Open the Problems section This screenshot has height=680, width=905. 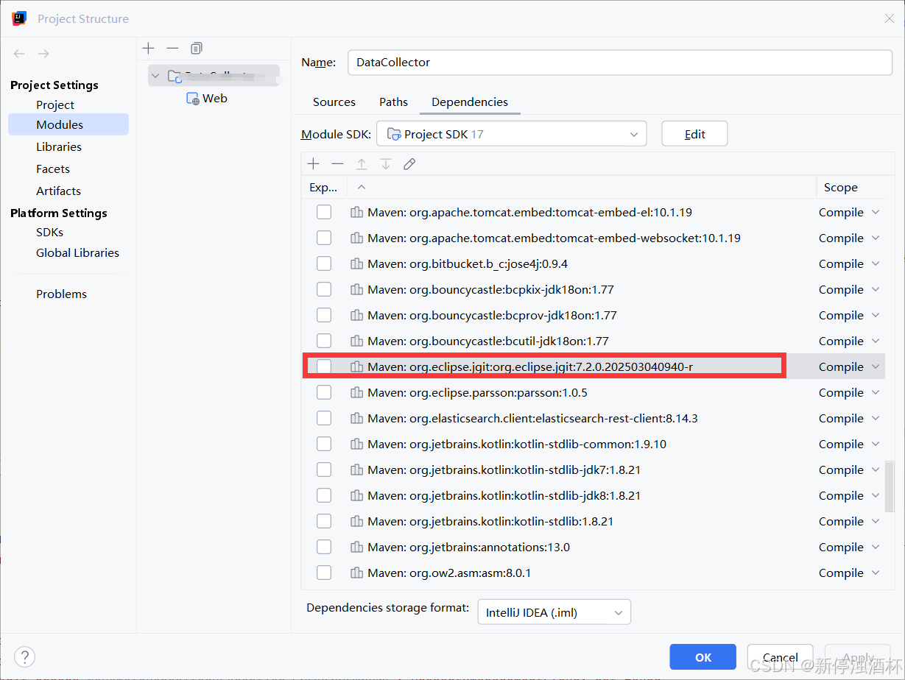click(61, 294)
